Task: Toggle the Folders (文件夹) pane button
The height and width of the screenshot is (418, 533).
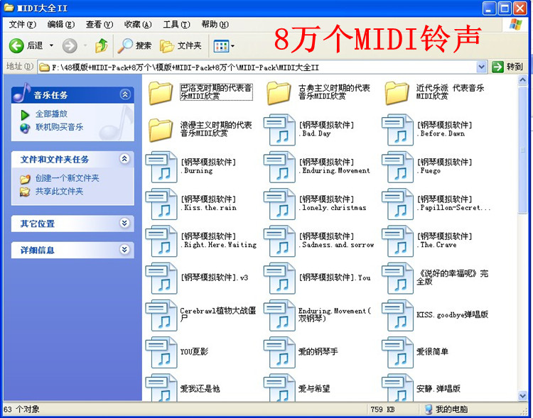Action: [x=181, y=45]
